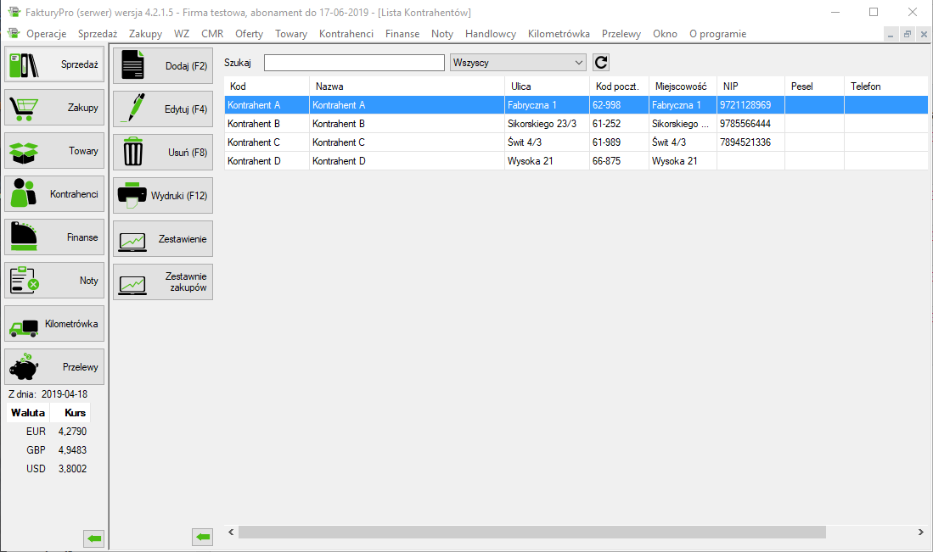Screen dimensions: 933x552
Task: Click the Wydruki (F12) printer button
Action: coord(162,196)
